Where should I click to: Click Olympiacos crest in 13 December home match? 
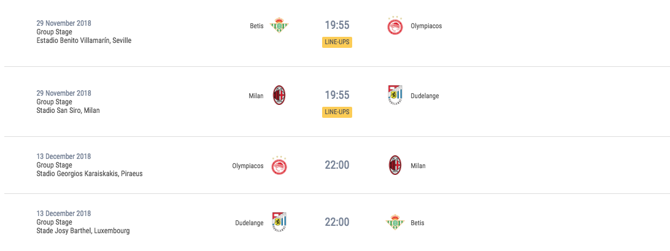pos(279,166)
